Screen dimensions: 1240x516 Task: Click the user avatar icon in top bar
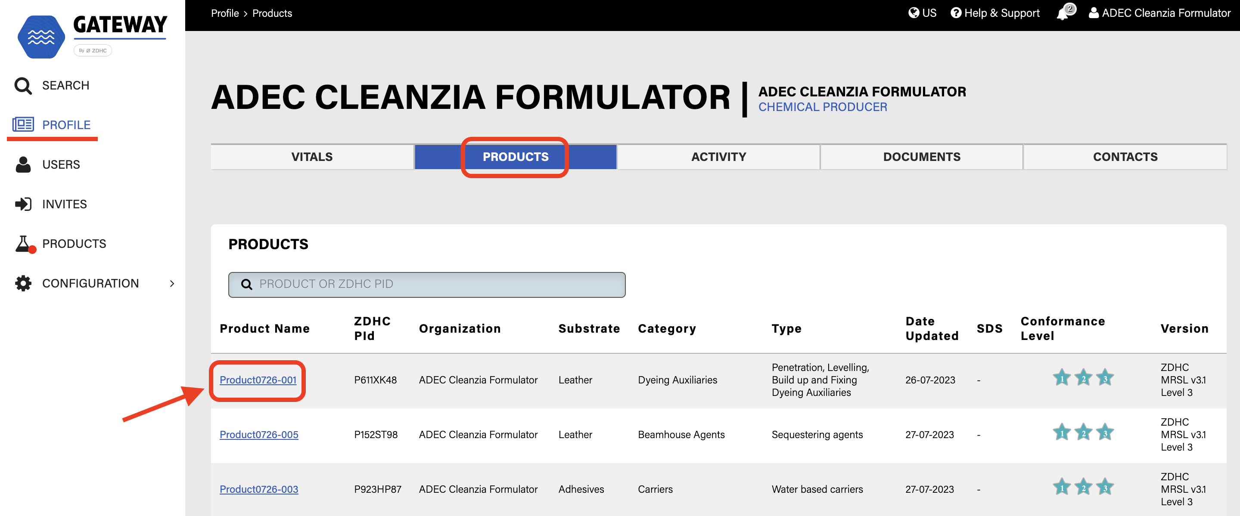pos(1093,13)
